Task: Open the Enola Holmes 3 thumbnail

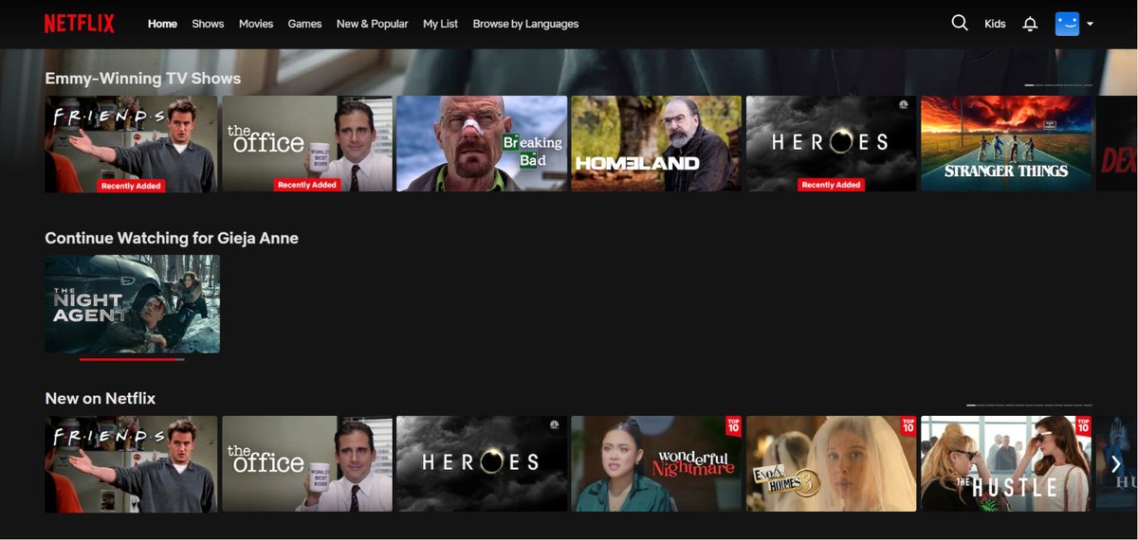Action: 831,463
